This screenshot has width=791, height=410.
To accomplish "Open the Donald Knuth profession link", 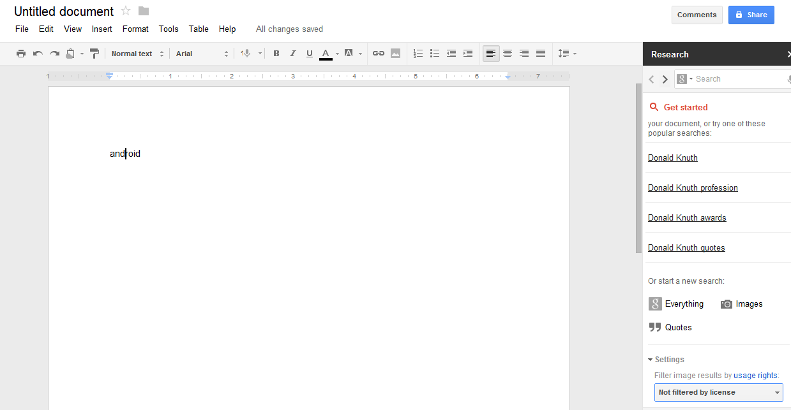I will (693, 187).
